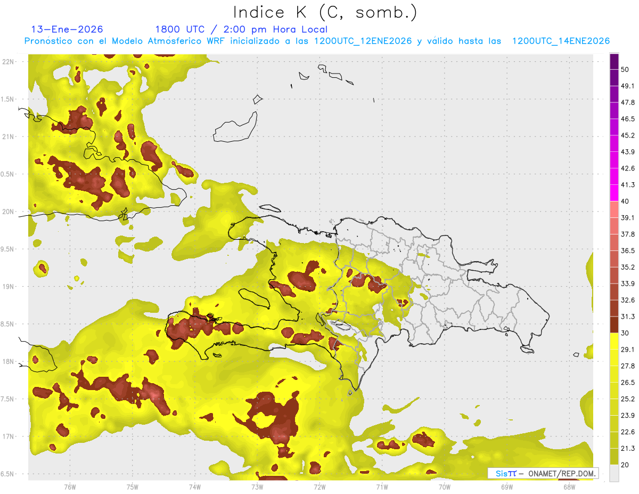
Task: Click the bright yellow legend band between 29.1 and 30
Action: tap(614, 341)
